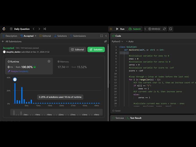Maximize the left panel with fullscreen icon
Image resolution: width=196 pixels, height=147 pixels.
pyautogui.click(x=101, y=36)
